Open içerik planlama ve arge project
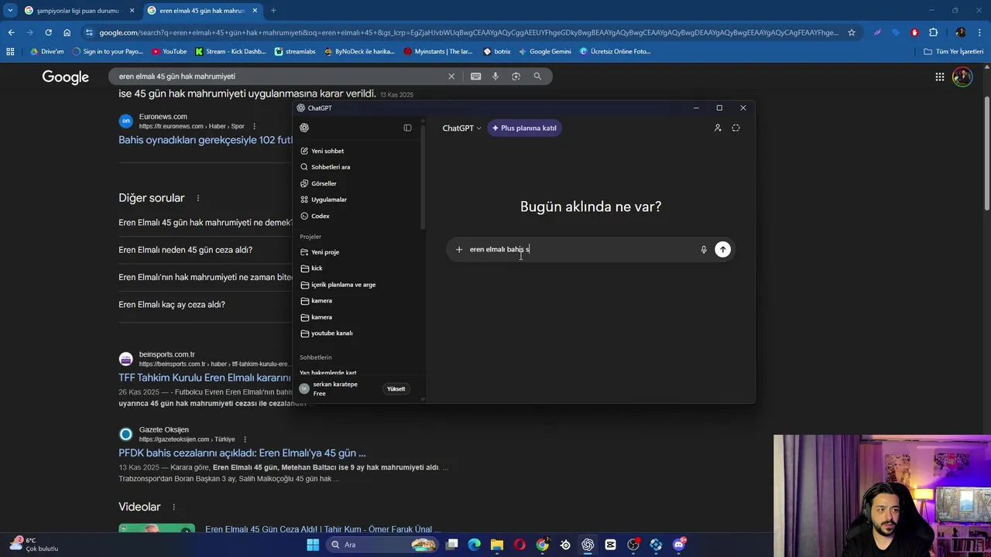Viewport: 991px width, 557px height. point(343,285)
